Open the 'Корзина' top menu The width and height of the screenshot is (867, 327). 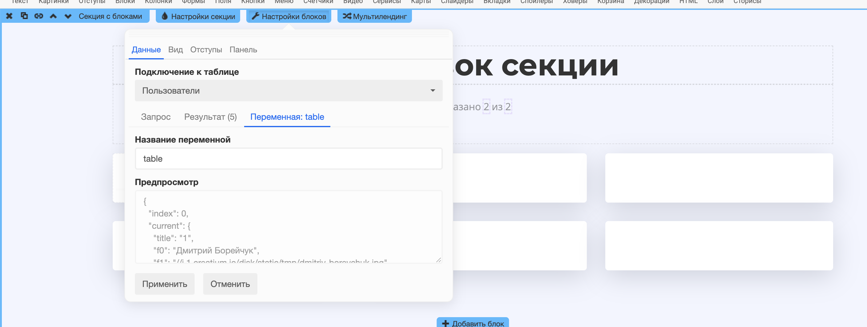coord(611,2)
